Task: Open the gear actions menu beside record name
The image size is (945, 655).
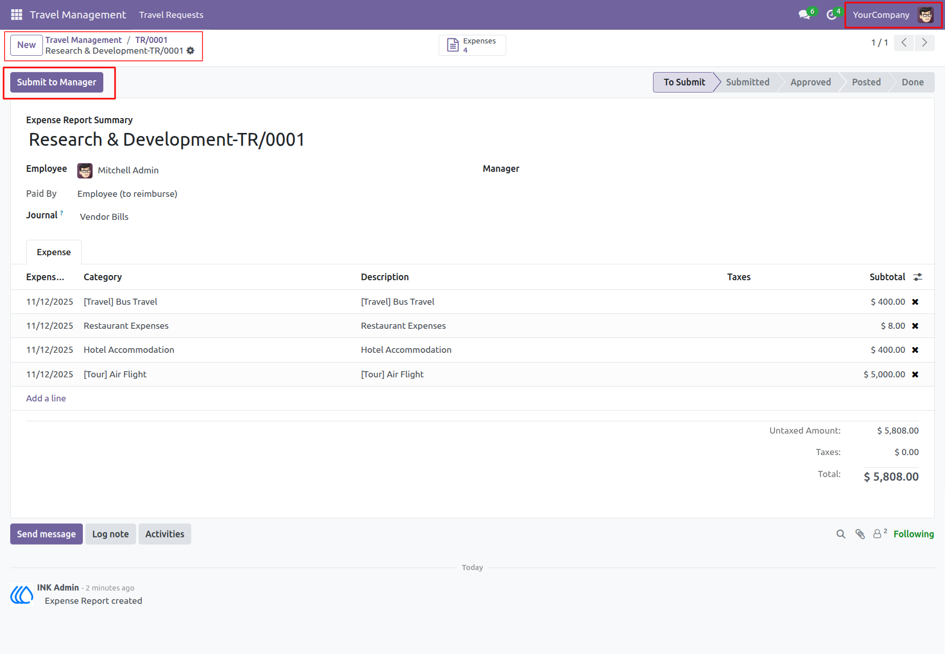Action: click(x=191, y=51)
